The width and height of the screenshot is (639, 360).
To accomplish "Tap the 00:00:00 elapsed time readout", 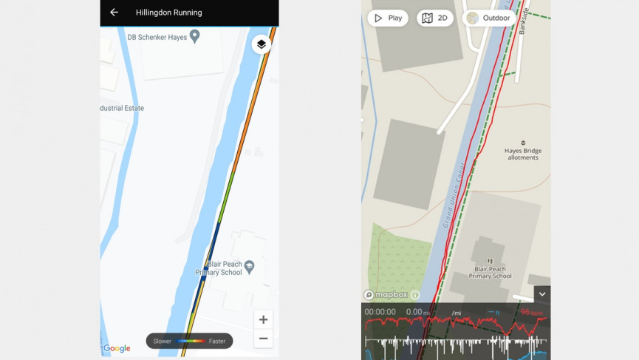I will point(380,312).
